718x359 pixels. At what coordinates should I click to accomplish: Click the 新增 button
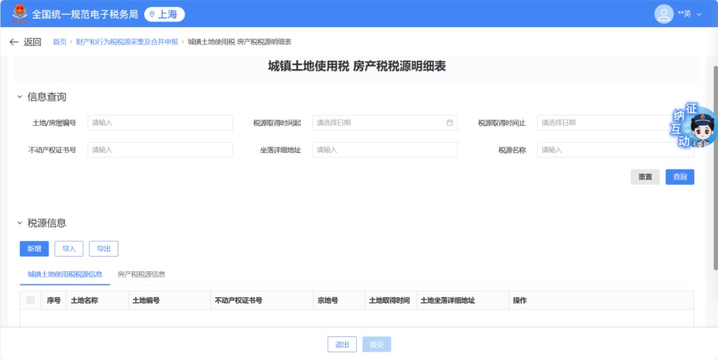click(x=34, y=249)
